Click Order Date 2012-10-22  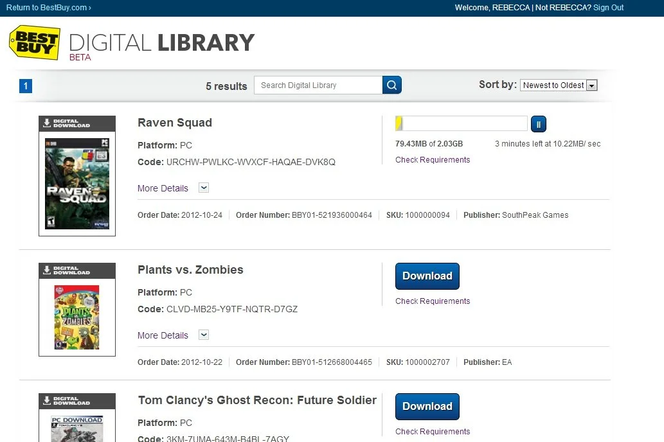point(180,362)
